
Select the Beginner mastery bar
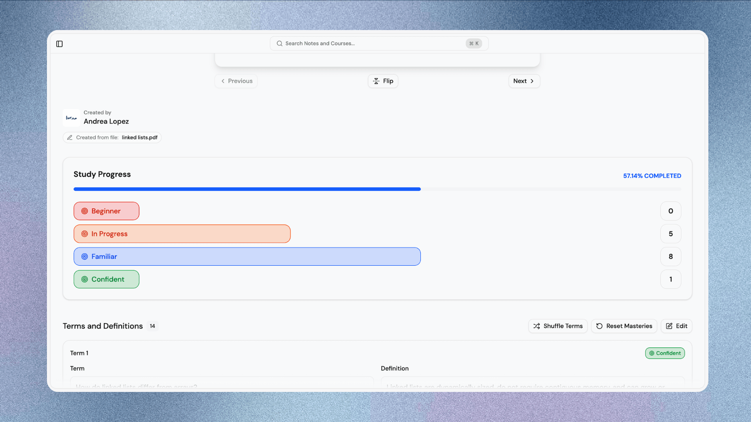point(106,211)
